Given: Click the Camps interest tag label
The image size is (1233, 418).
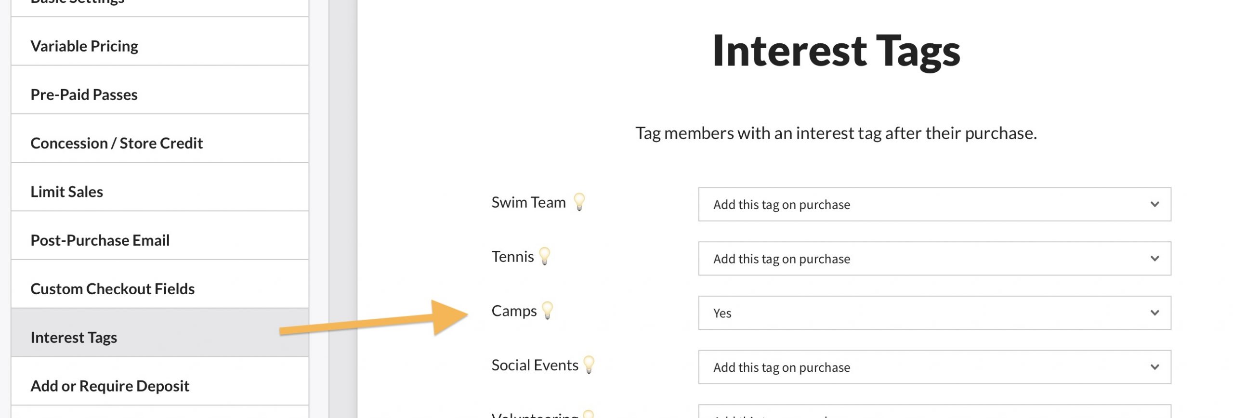Looking at the screenshot, I should (x=514, y=311).
